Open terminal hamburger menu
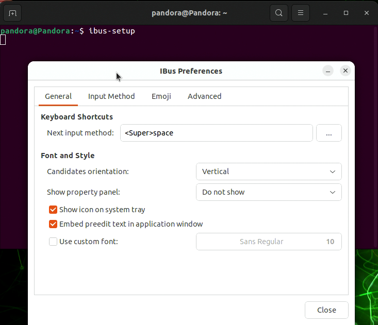This screenshot has width=378, height=325. pos(300,13)
